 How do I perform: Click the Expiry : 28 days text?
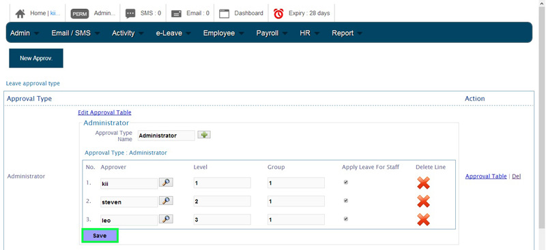click(309, 13)
